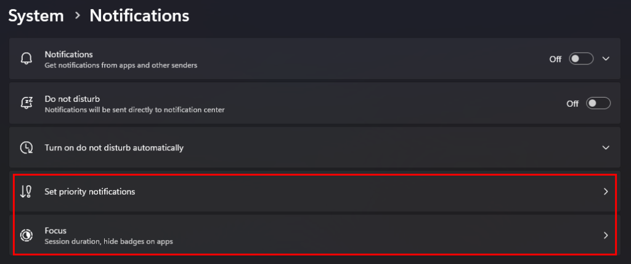Click the Turn on do not disturb automatically text
The image size is (631, 264).
click(114, 148)
